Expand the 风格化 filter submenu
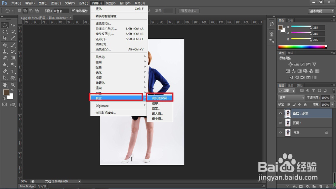The width and height of the screenshot is (336, 189). click(119, 57)
